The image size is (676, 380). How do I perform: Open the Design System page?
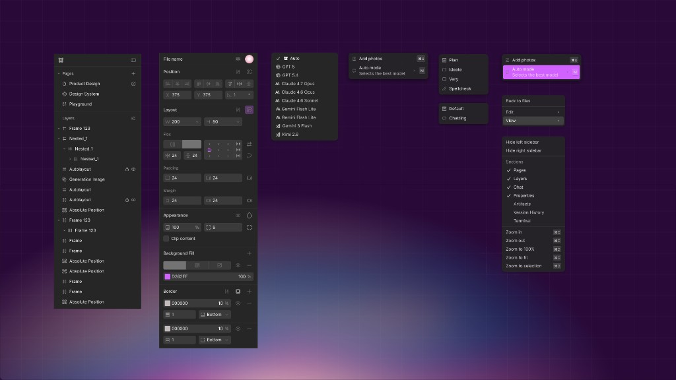[x=98, y=94]
